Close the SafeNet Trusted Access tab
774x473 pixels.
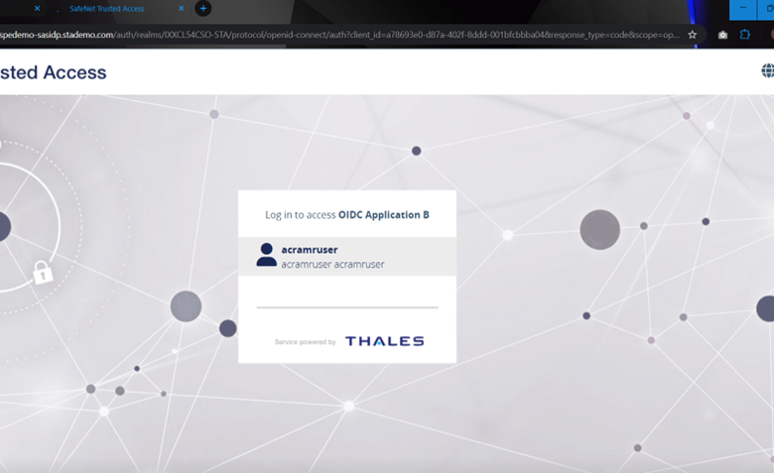pos(182,9)
